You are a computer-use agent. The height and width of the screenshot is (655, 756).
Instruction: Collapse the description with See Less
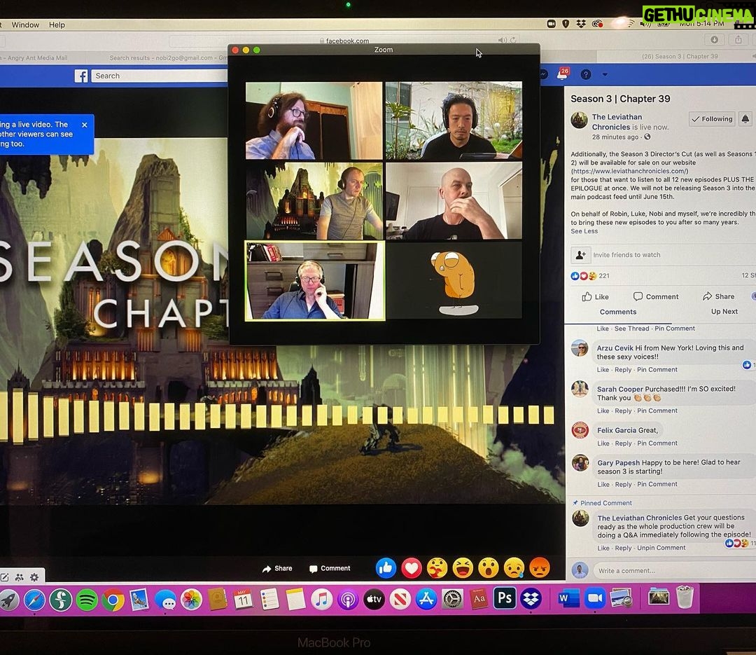pos(584,231)
